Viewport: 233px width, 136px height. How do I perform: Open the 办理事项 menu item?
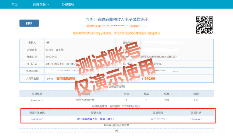(68, 5)
